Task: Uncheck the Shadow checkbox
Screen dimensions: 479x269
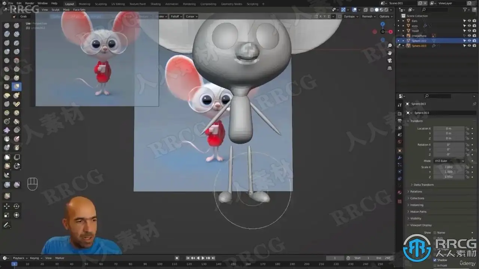Action: (x=435, y=260)
